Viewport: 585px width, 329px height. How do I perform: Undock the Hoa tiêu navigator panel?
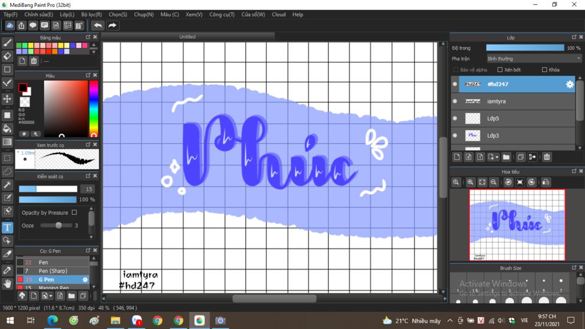pos(574,171)
